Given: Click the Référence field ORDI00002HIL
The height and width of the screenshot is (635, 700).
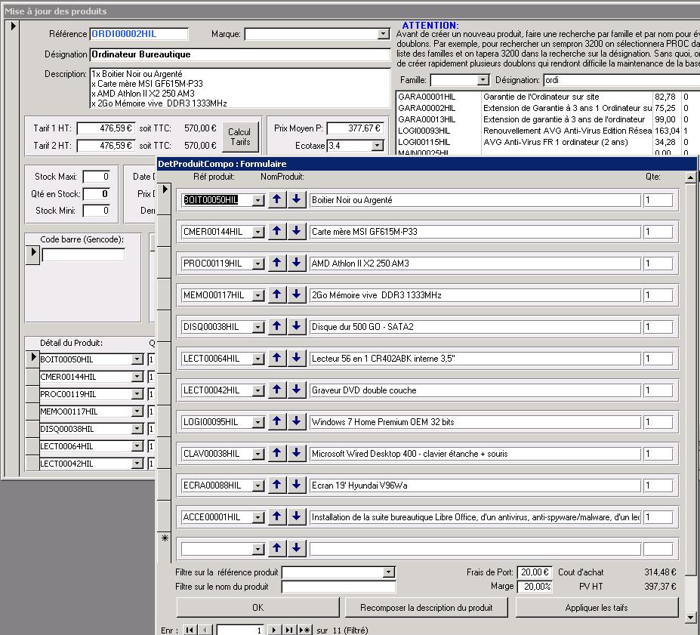Looking at the screenshot, I should click(139, 34).
